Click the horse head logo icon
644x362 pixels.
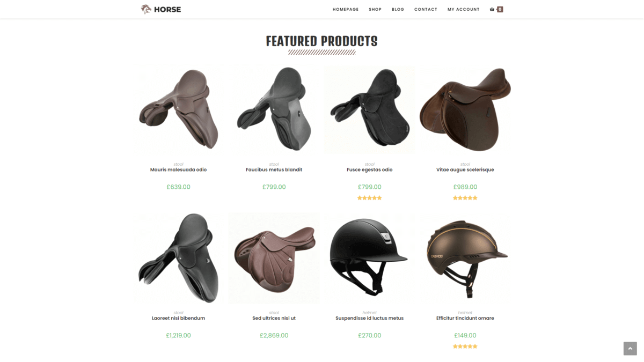[x=146, y=9]
